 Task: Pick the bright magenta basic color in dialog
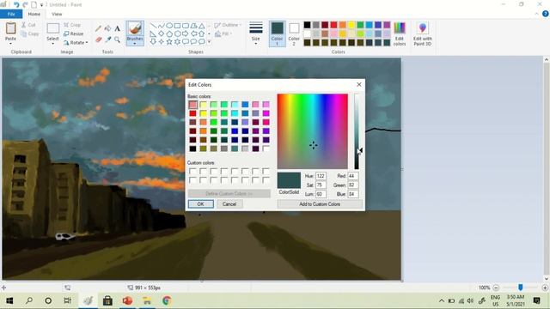tap(266, 113)
